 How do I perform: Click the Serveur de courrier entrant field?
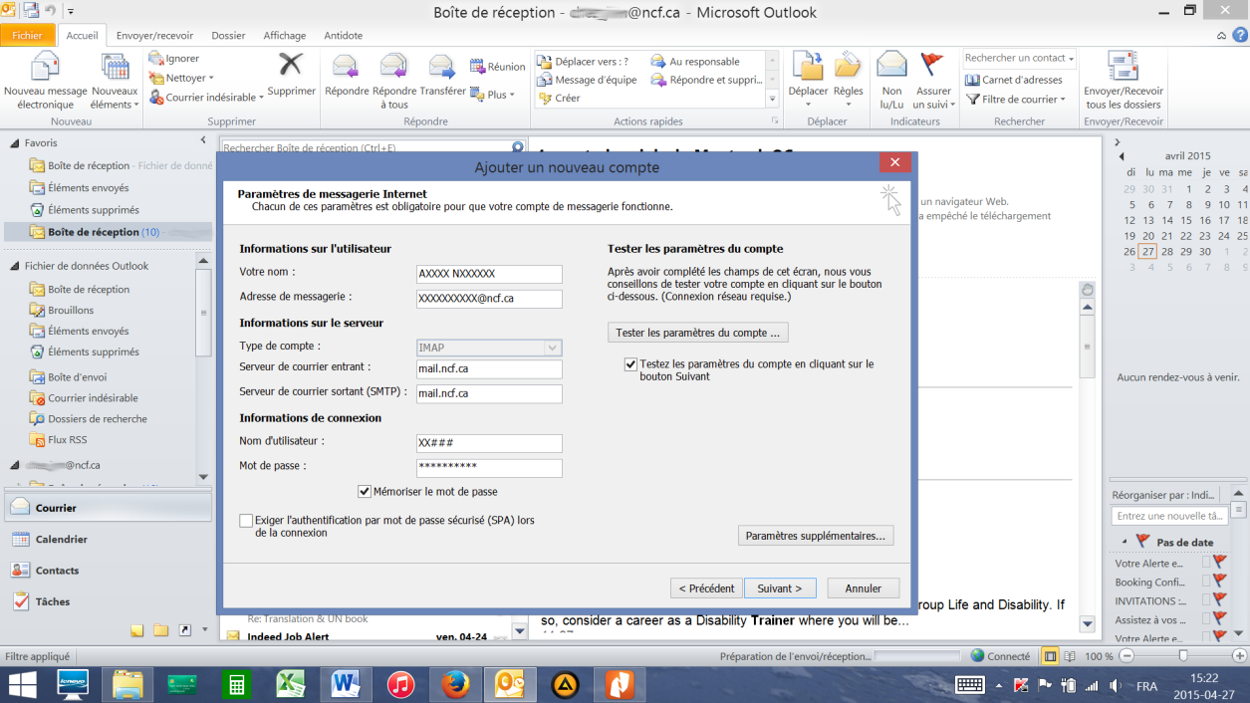[489, 369]
